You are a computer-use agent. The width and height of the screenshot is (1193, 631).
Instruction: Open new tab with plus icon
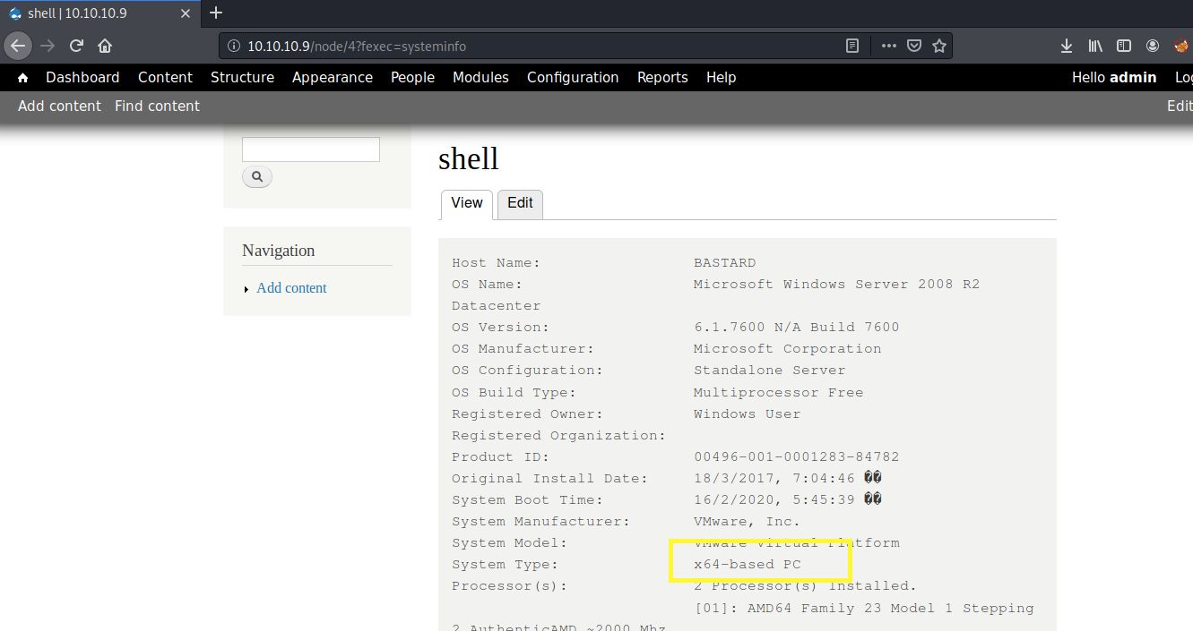(215, 13)
